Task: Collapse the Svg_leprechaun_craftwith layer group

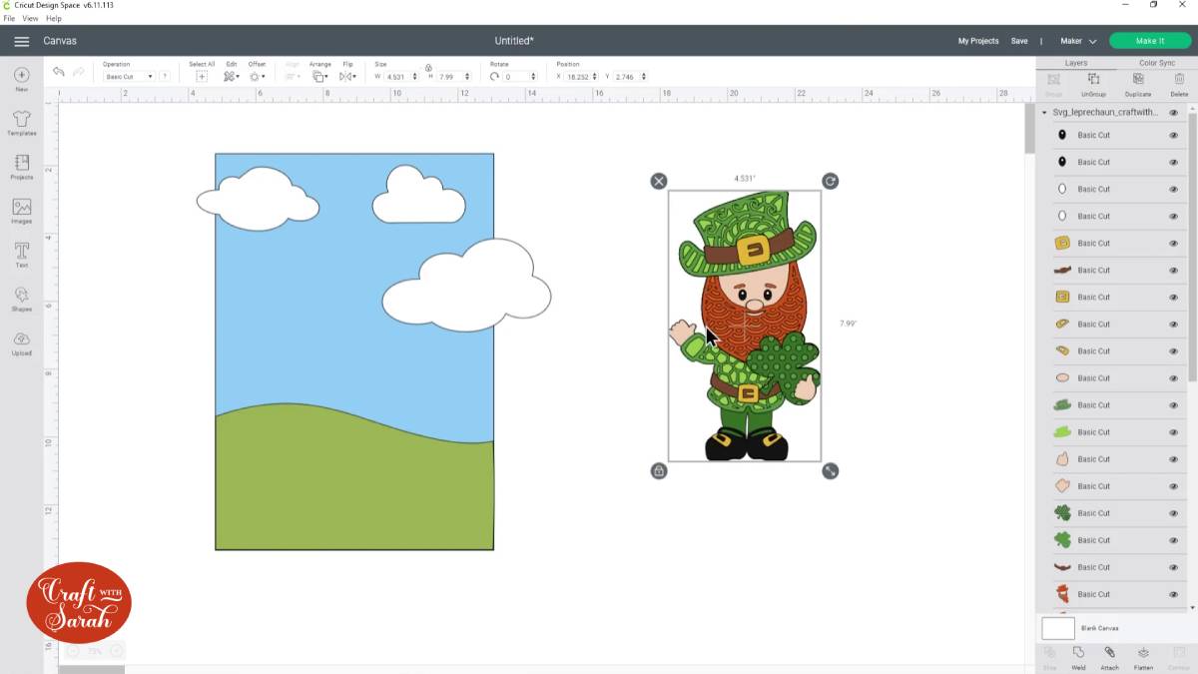Action: click(1044, 112)
